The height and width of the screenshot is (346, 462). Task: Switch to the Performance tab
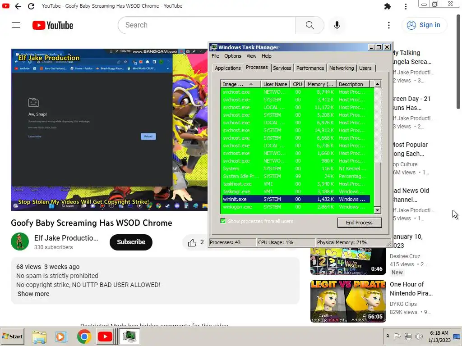[310, 68]
